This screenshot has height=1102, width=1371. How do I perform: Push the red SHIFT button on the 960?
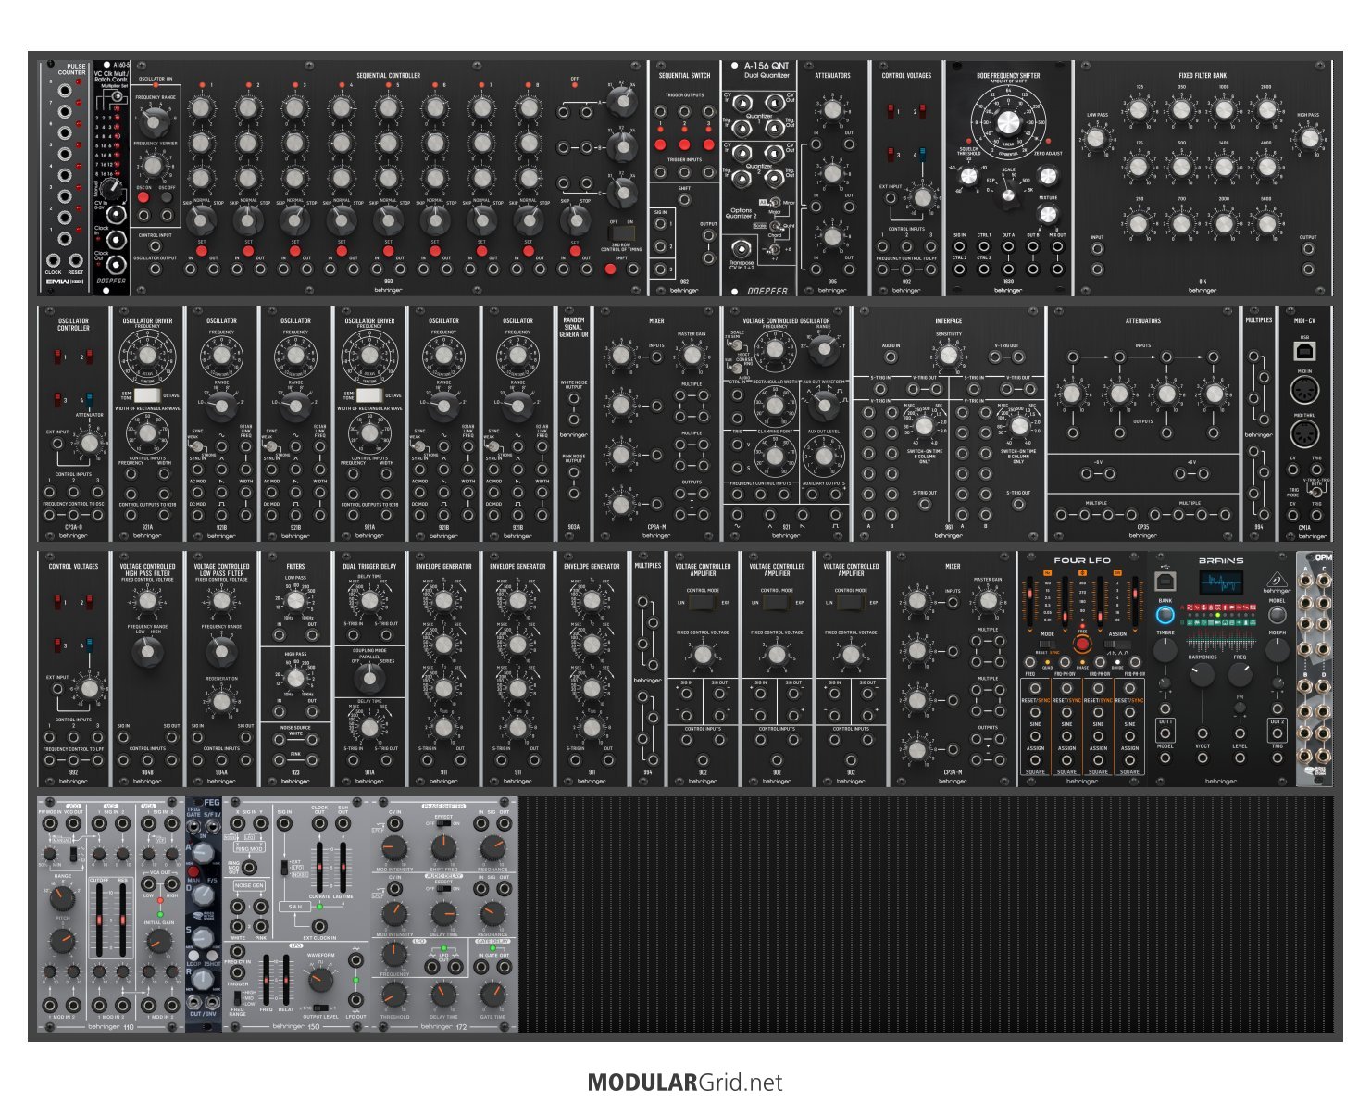pyautogui.click(x=610, y=269)
